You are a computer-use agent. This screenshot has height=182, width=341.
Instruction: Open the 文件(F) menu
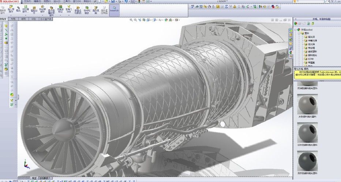tap(27, 1)
